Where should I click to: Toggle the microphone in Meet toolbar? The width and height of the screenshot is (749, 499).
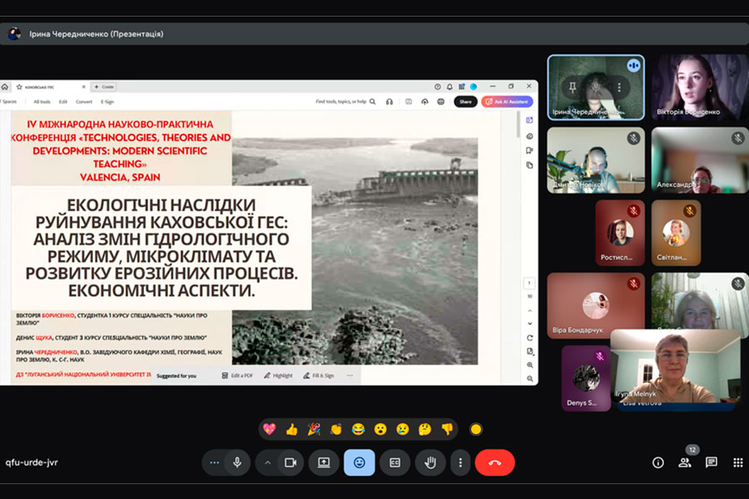tap(237, 462)
